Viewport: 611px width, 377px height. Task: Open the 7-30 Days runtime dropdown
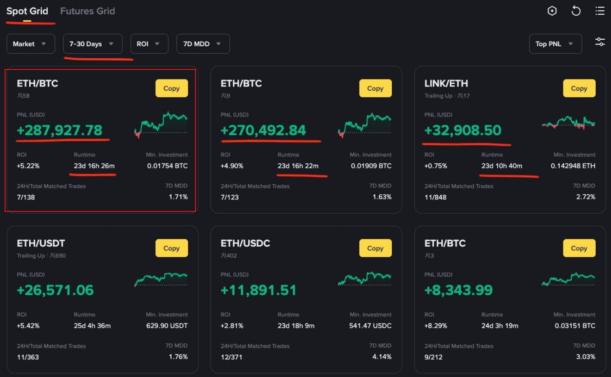tap(93, 44)
